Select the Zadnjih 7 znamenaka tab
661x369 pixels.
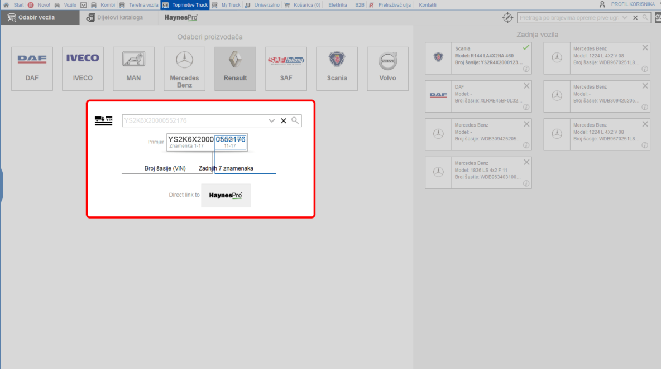point(226,168)
